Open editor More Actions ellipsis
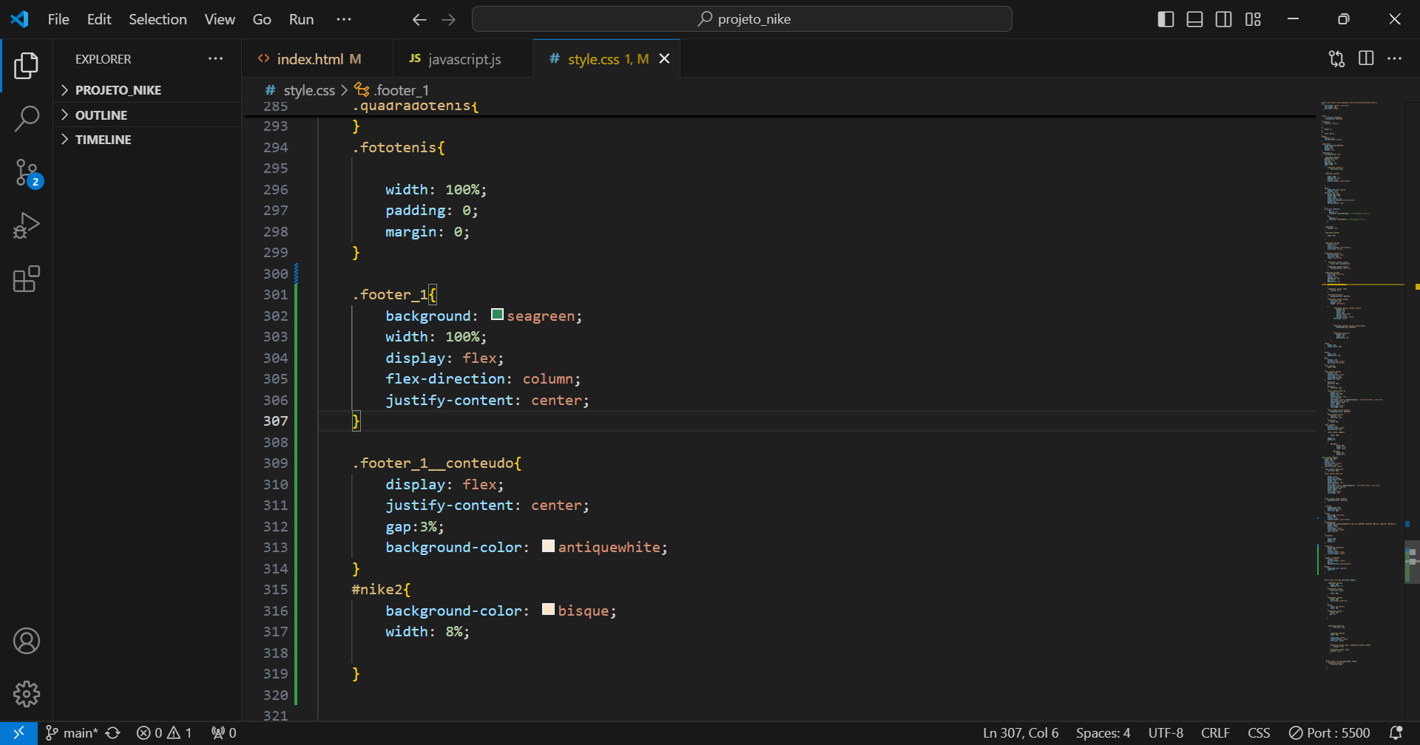Viewport: 1420px width, 745px height. click(1394, 58)
